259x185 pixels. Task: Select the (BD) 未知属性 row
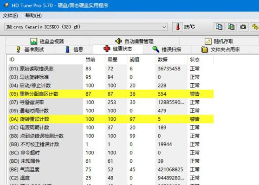pos(111,161)
